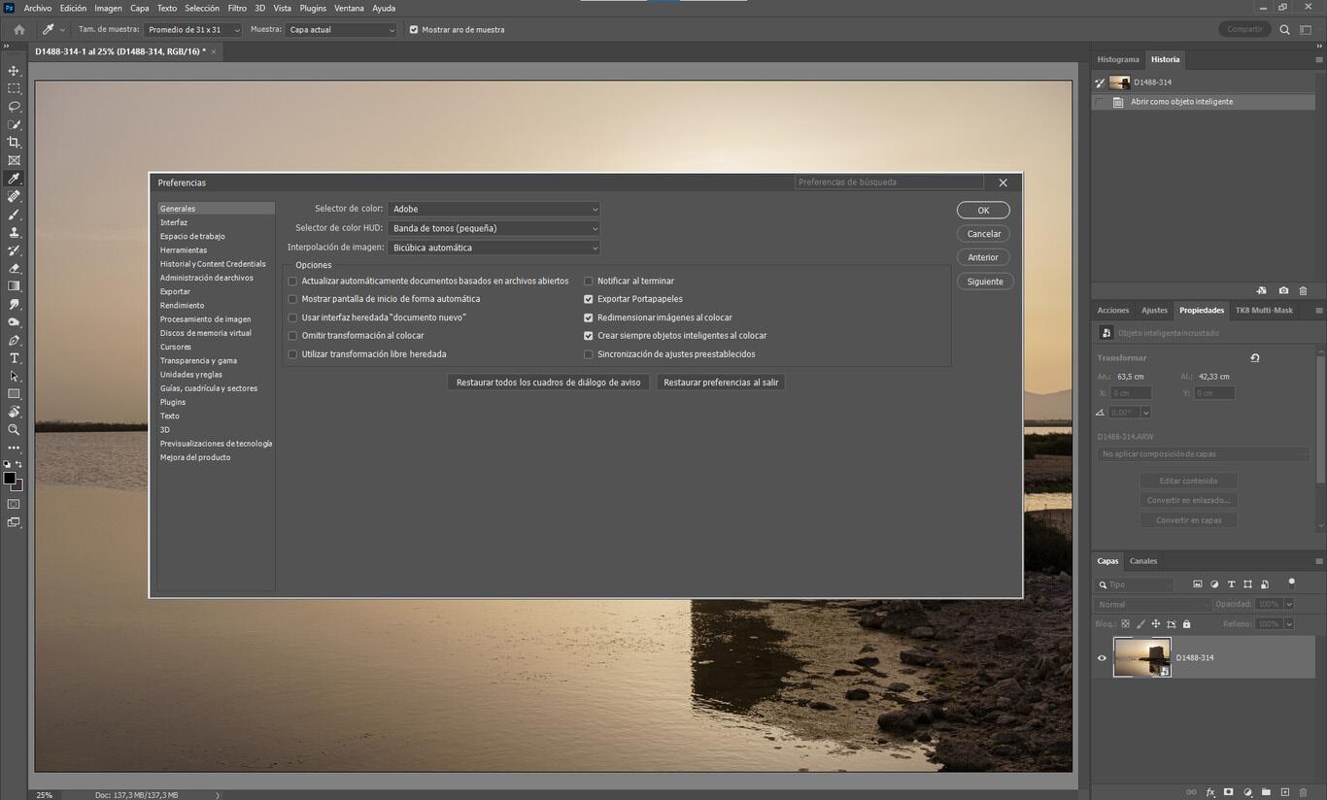Open the Filtro menu
This screenshot has width=1327, height=800.
point(237,8)
